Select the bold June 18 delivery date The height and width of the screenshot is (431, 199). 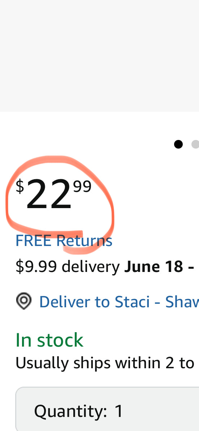tap(153, 266)
